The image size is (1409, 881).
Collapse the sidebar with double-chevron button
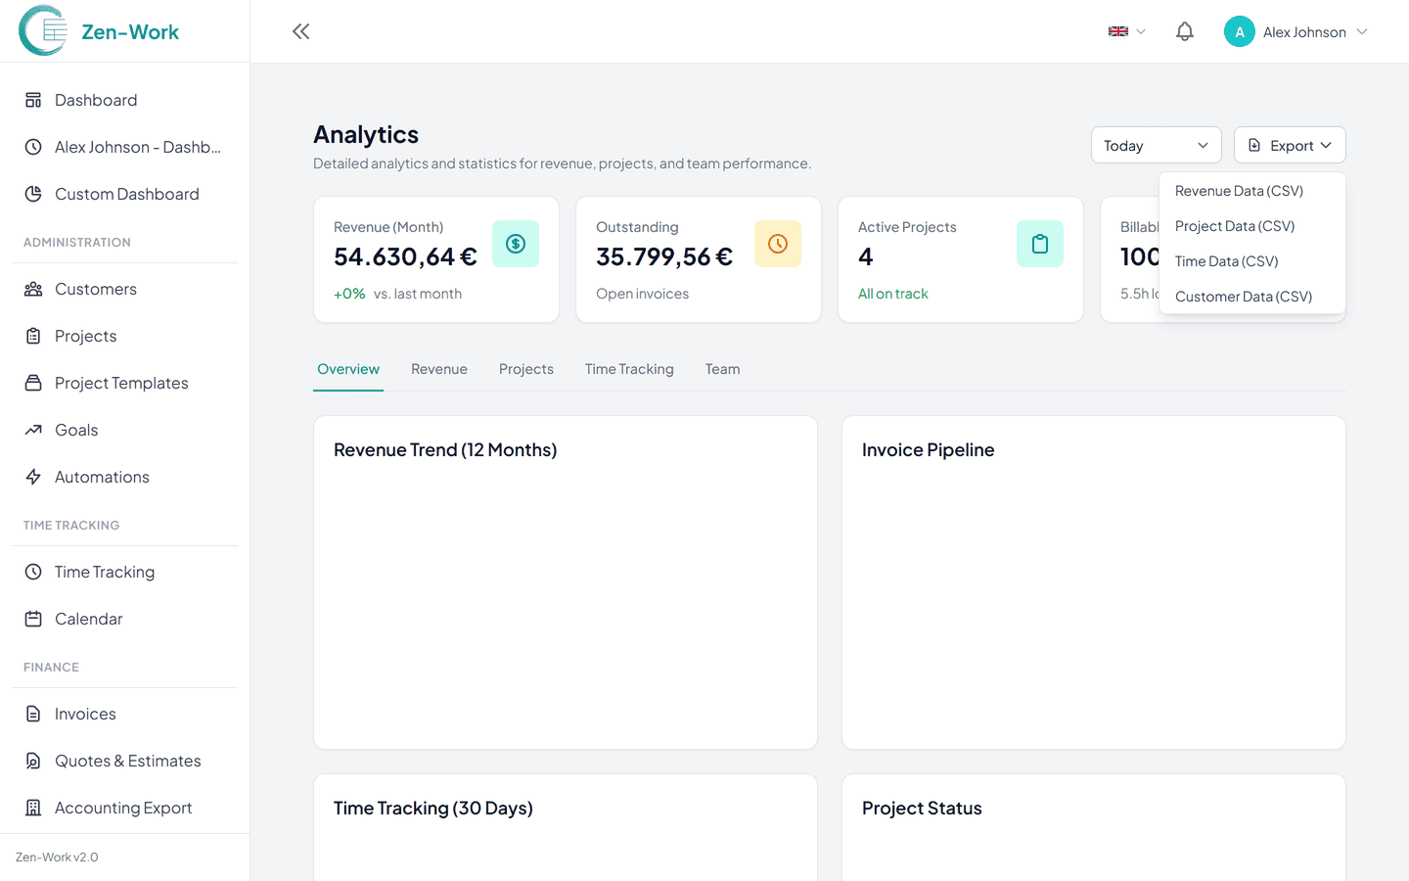click(x=300, y=30)
